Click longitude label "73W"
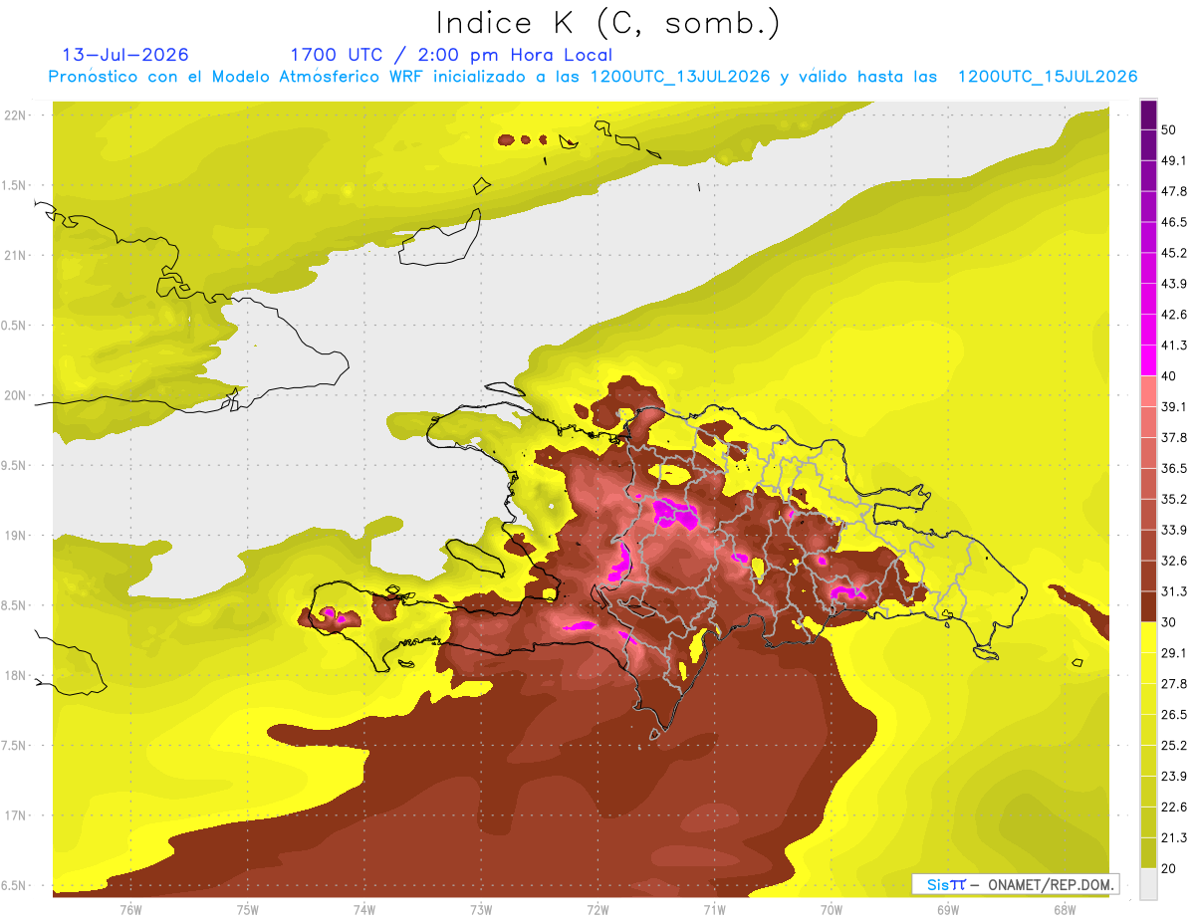 click(x=481, y=910)
